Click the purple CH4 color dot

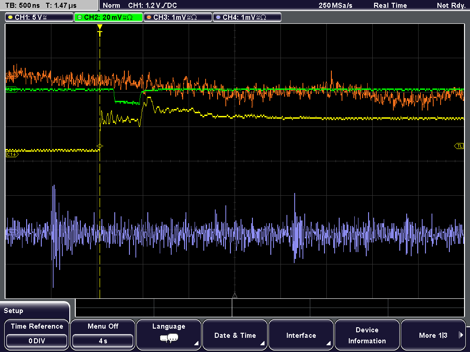pyautogui.click(x=218, y=17)
